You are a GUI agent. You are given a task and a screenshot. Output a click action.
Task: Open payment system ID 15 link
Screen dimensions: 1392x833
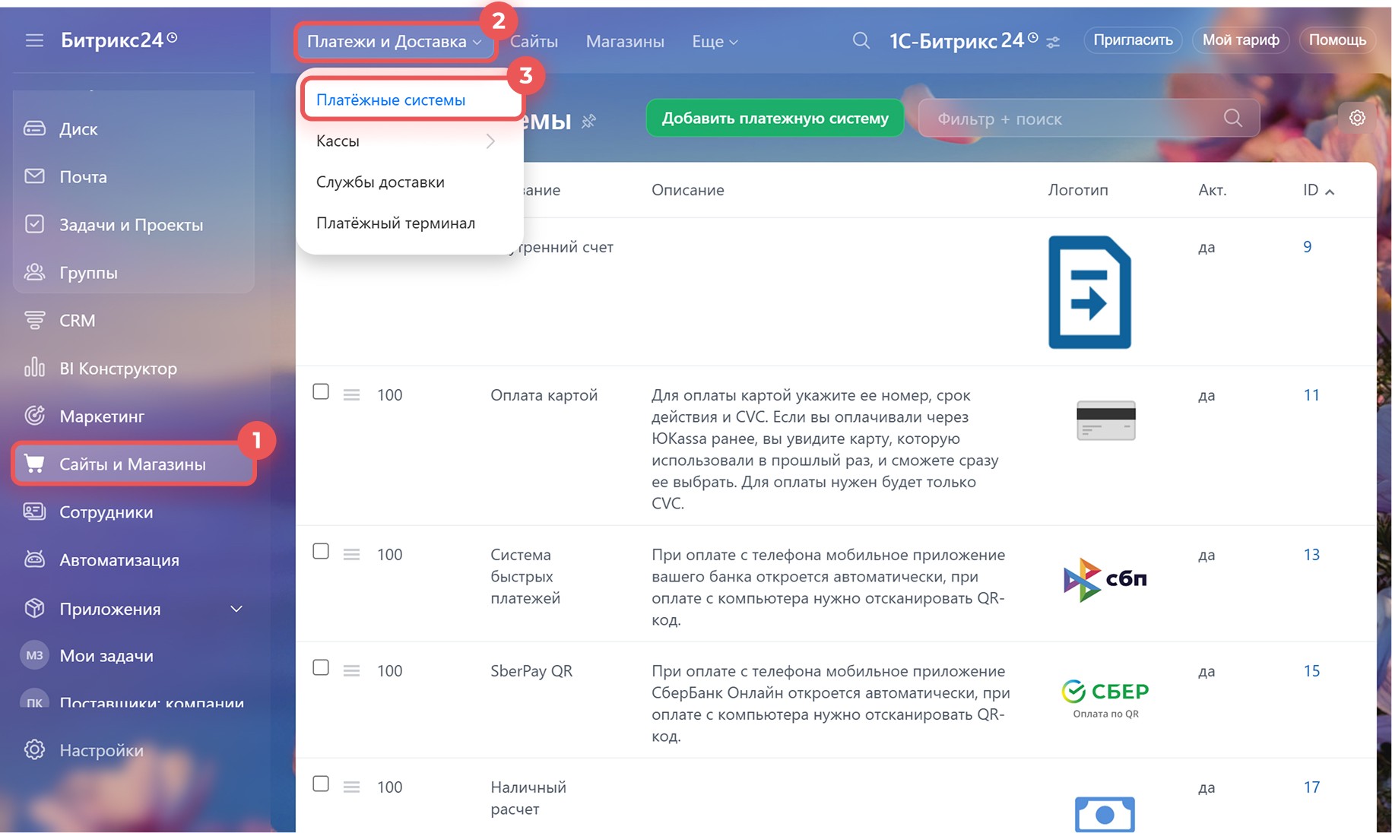(1311, 670)
